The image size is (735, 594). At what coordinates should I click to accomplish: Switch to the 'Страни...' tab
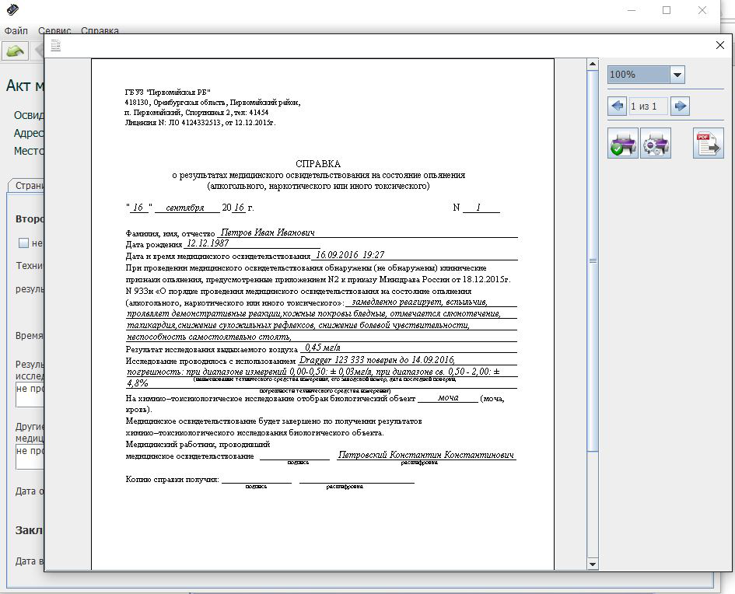point(28,186)
